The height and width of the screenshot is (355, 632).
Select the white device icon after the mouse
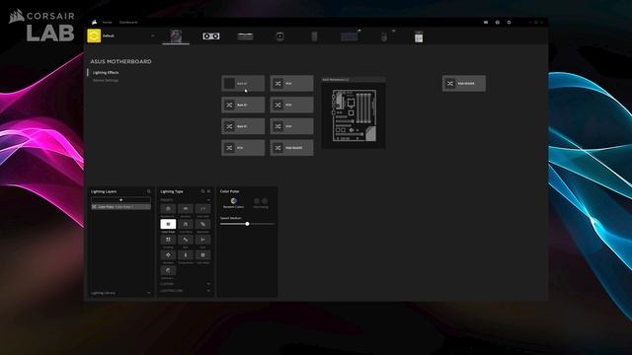[419, 36]
